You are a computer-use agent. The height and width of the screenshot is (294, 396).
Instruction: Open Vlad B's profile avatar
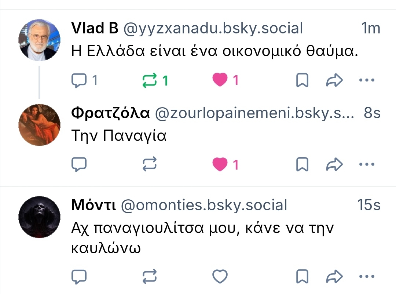[39, 40]
